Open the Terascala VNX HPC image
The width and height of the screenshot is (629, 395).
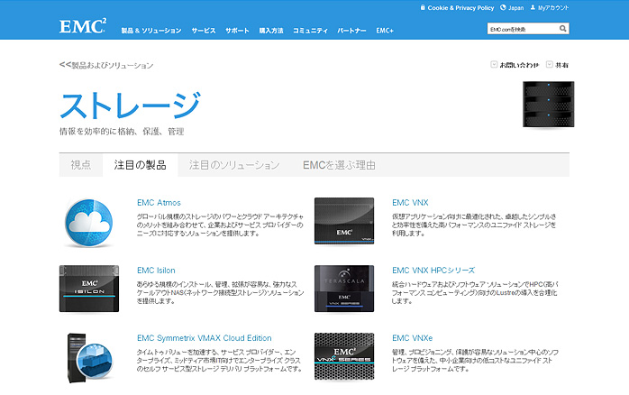point(344,289)
